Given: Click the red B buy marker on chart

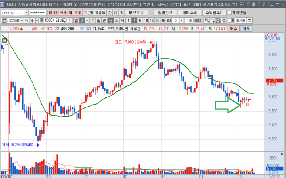Looking at the screenshot, I should [x=248, y=104].
